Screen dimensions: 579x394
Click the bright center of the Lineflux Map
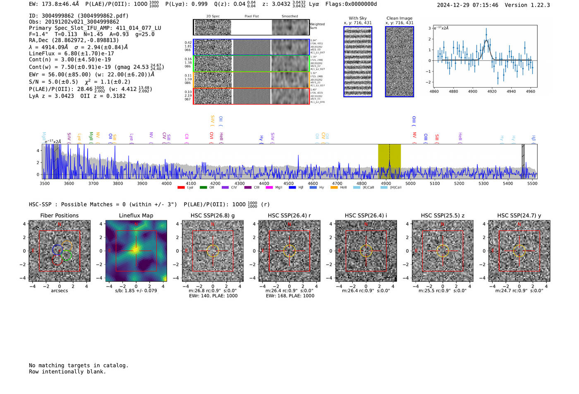coord(136,250)
